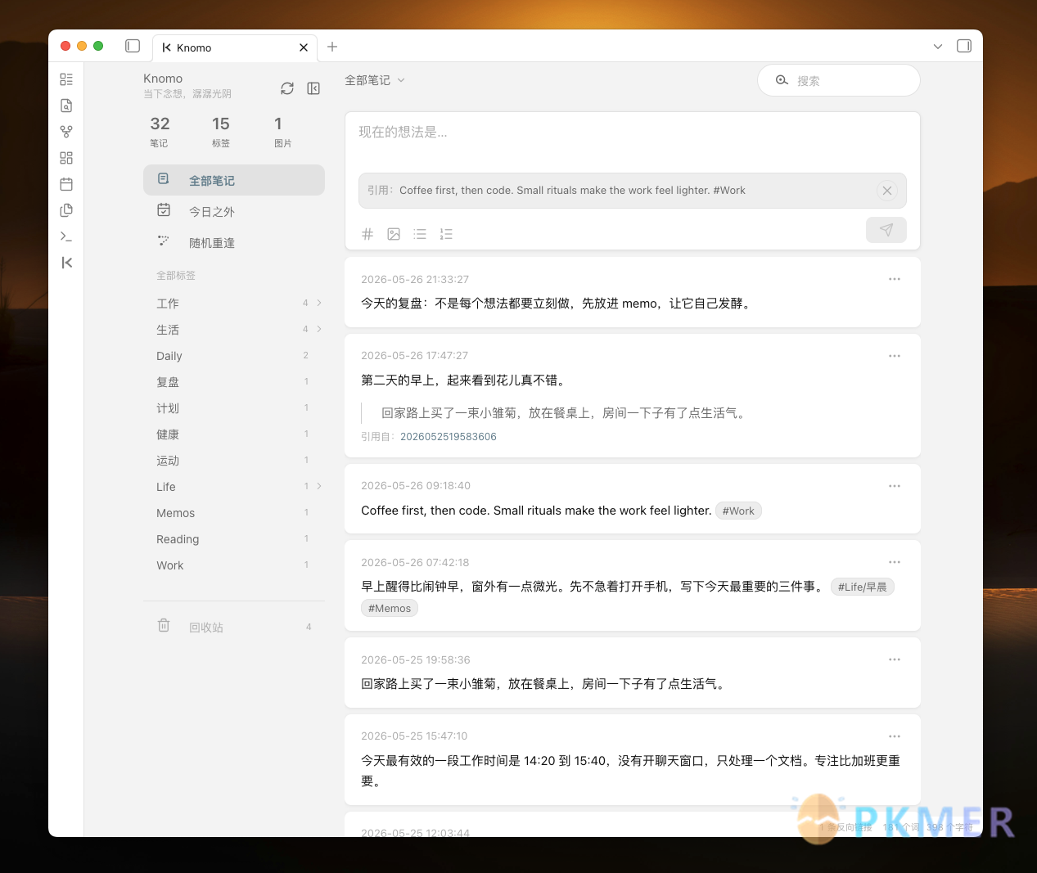Viewport: 1037px width, 873px height.
Task: Insert an image with the picture icon
Action: coord(394,234)
